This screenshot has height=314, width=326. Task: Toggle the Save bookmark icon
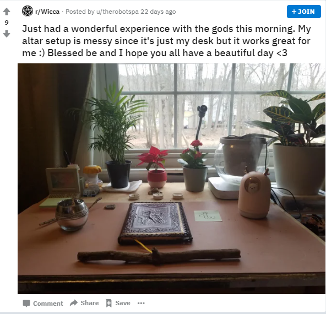[108, 303]
